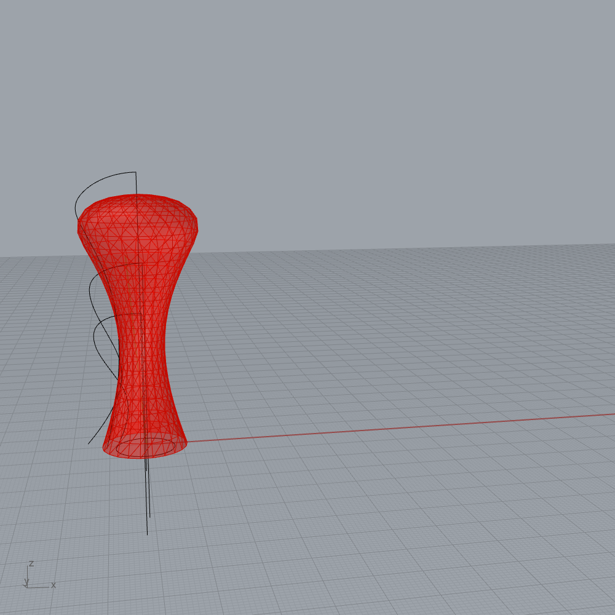This screenshot has width=615, height=615.
Task: Select the red X-axis line on grid
Action: [x=400, y=428]
